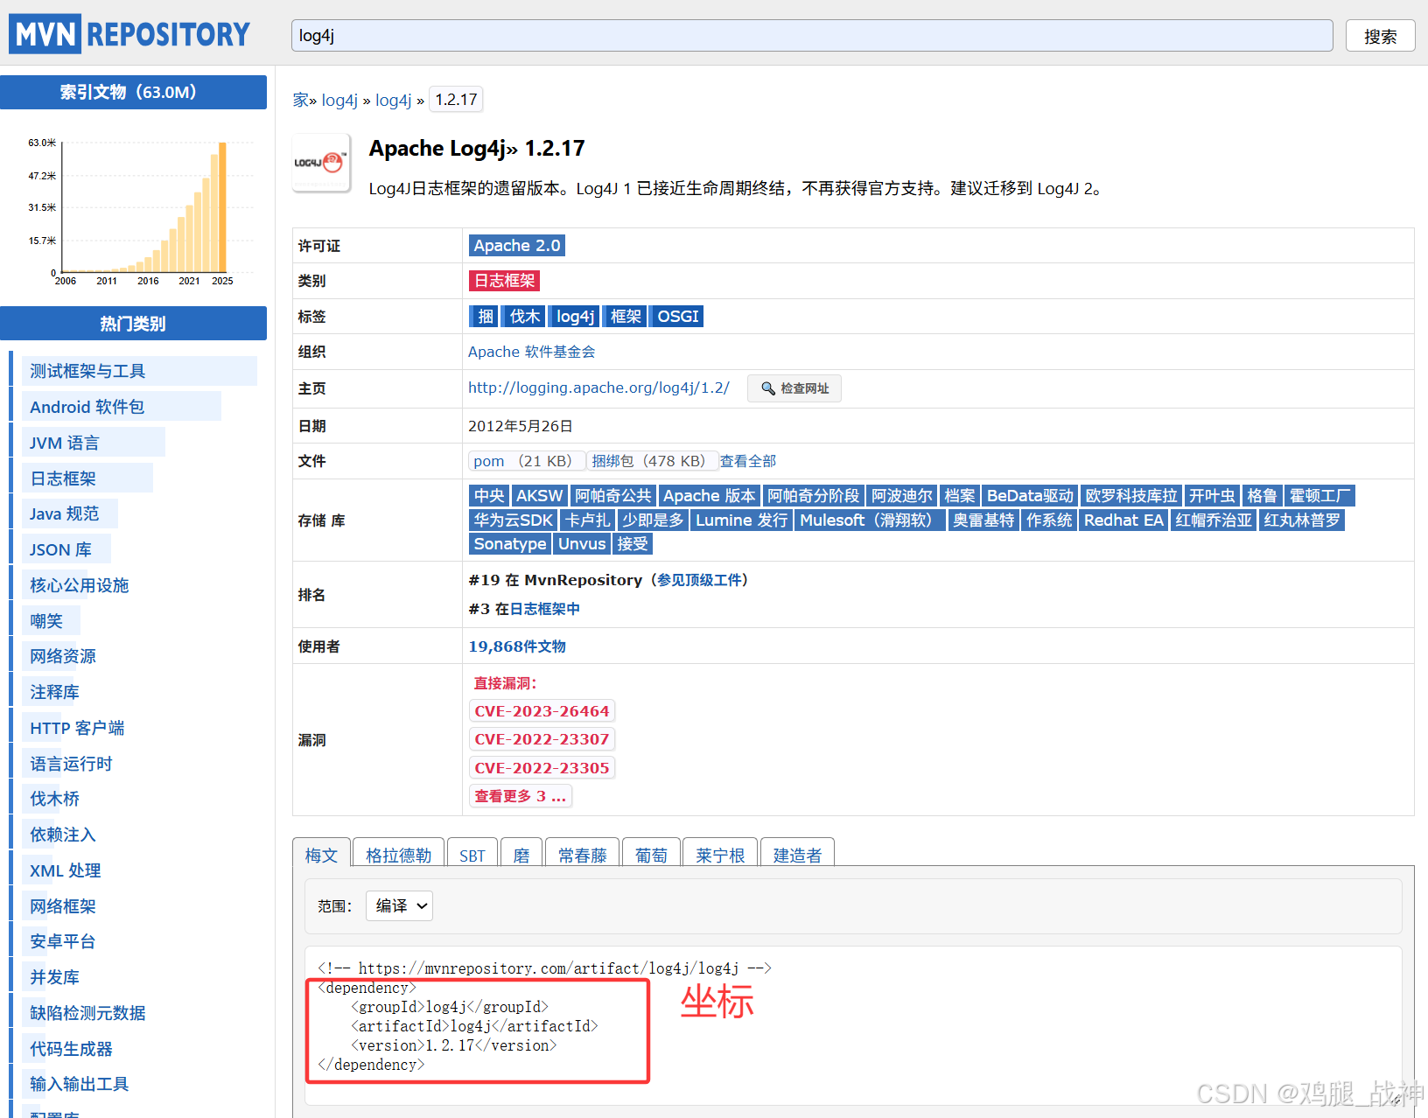
Task: Open CVE-2022-23307 vulnerability
Action: 542,739
